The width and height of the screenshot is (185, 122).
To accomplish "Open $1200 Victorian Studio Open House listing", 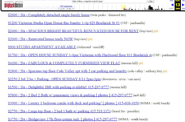I will pyautogui.click(x=64, y=23).
